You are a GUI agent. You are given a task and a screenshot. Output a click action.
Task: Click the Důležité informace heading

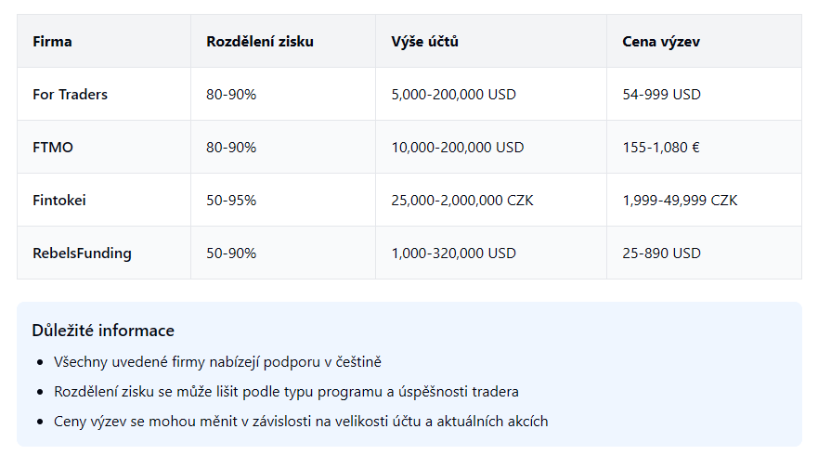(x=103, y=331)
